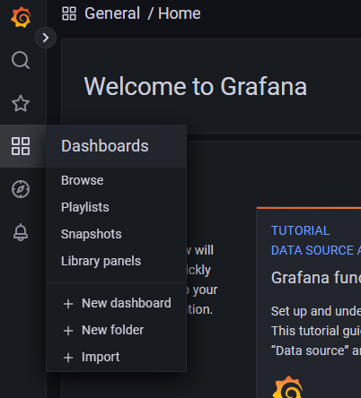This screenshot has height=398, width=361.
Task: Open Library panels menu entry
Action: click(101, 261)
